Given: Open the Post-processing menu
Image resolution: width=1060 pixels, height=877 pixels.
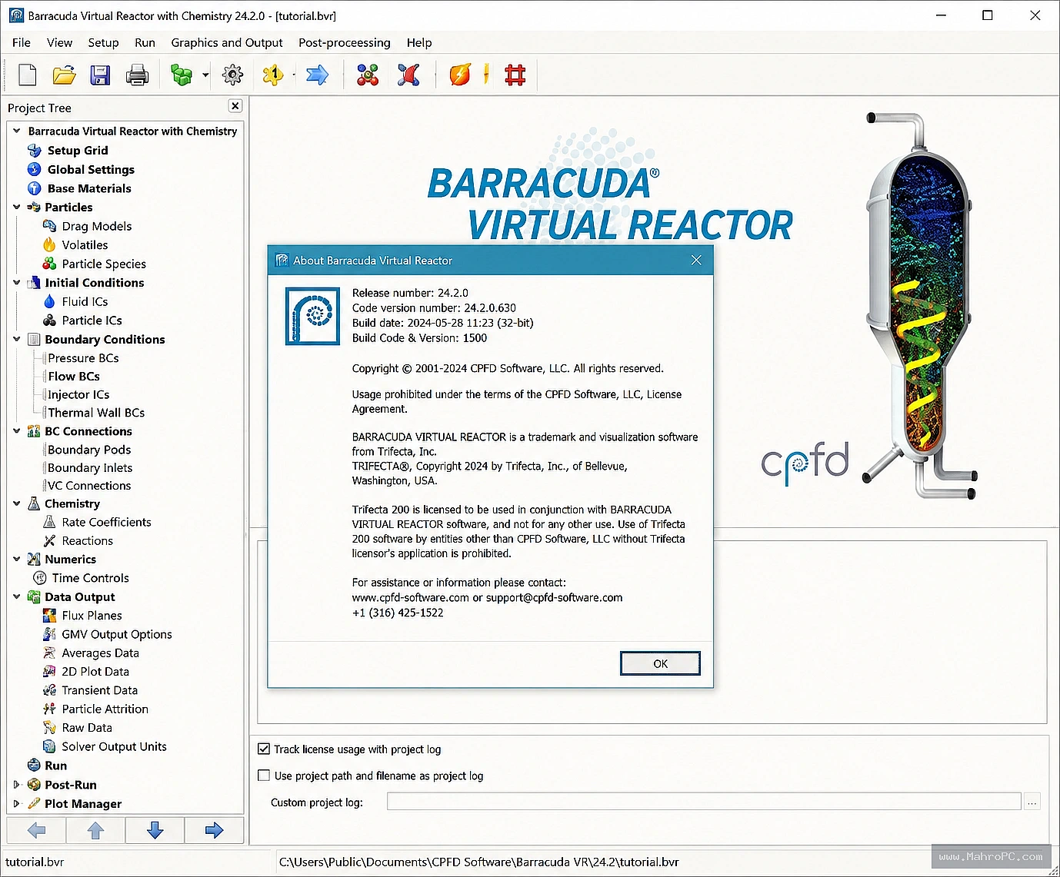Looking at the screenshot, I should pyautogui.click(x=345, y=43).
